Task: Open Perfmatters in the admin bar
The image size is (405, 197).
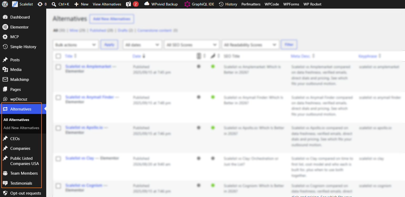Action: pyautogui.click(x=251, y=4)
